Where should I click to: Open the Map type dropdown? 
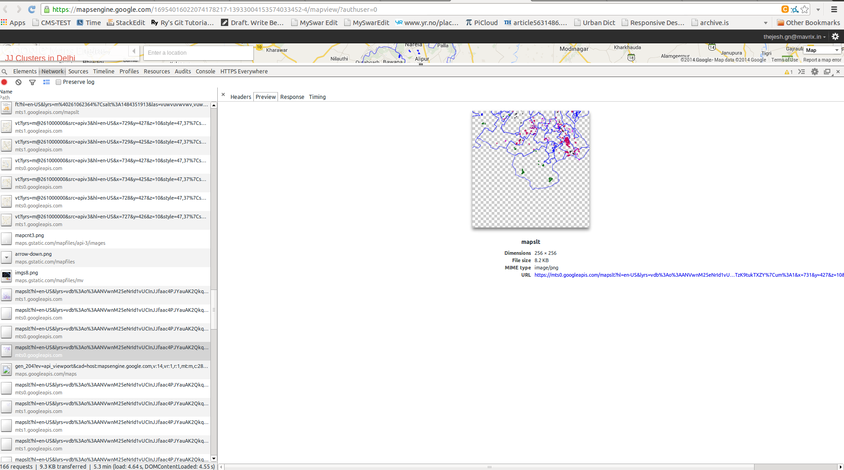822,50
